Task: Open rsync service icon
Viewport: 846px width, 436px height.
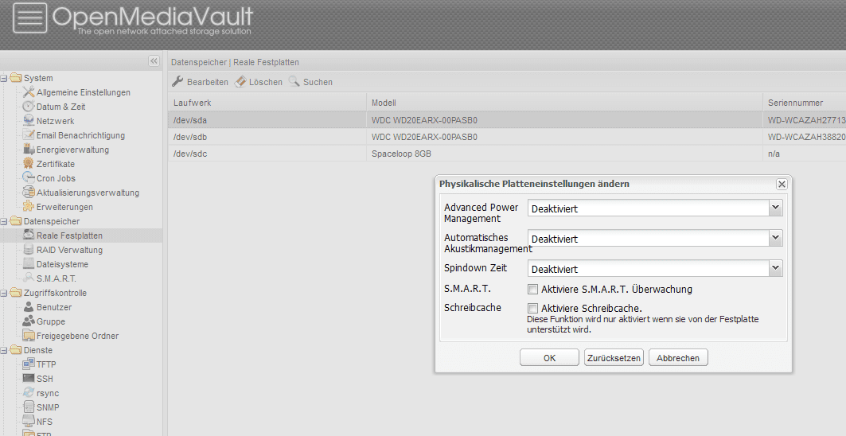Action: pyautogui.click(x=29, y=392)
